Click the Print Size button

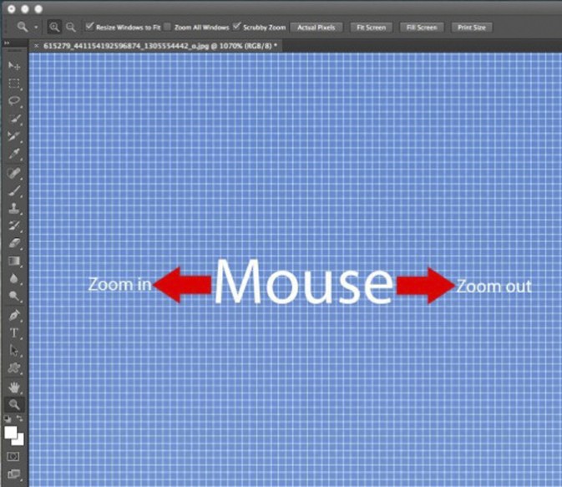click(472, 28)
